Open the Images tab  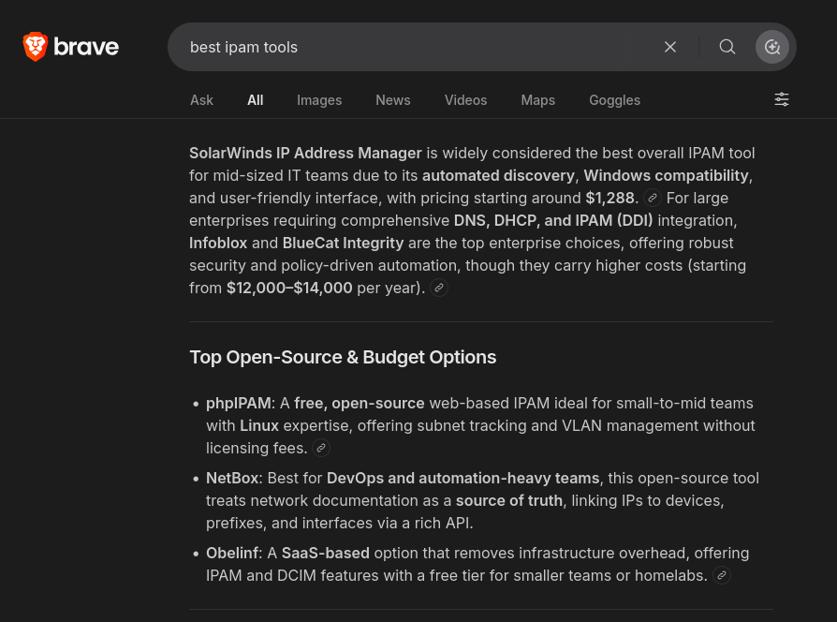(x=319, y=100)
